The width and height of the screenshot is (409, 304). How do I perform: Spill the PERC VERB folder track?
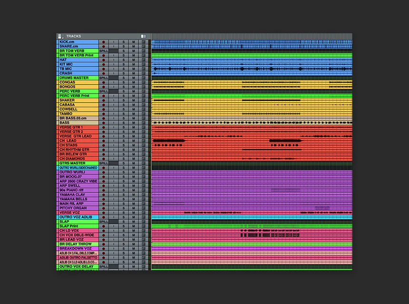coord(104,91)
